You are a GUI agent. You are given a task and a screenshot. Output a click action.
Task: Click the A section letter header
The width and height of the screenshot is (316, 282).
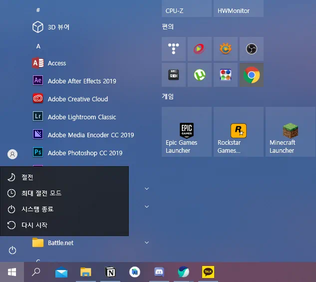[38, 46]
